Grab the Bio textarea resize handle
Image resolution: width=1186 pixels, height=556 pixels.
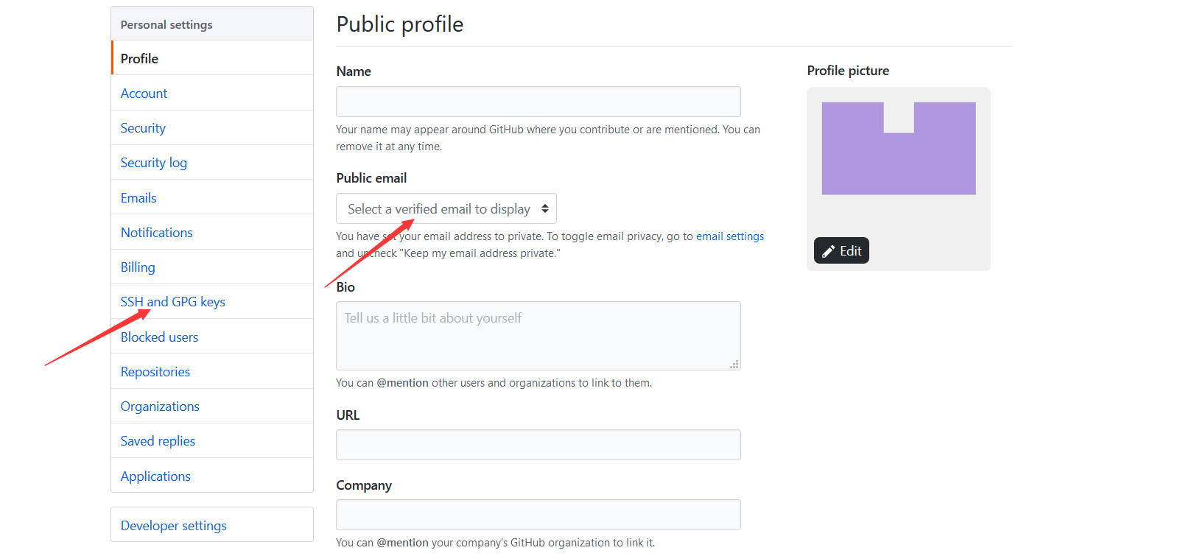(734, 365)
